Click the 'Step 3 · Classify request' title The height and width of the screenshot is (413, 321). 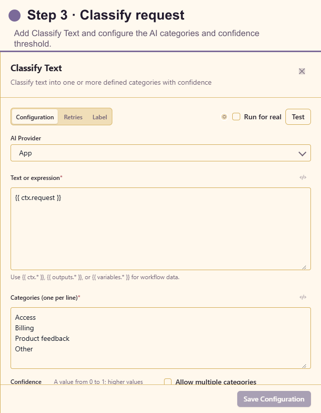[106, 15]
